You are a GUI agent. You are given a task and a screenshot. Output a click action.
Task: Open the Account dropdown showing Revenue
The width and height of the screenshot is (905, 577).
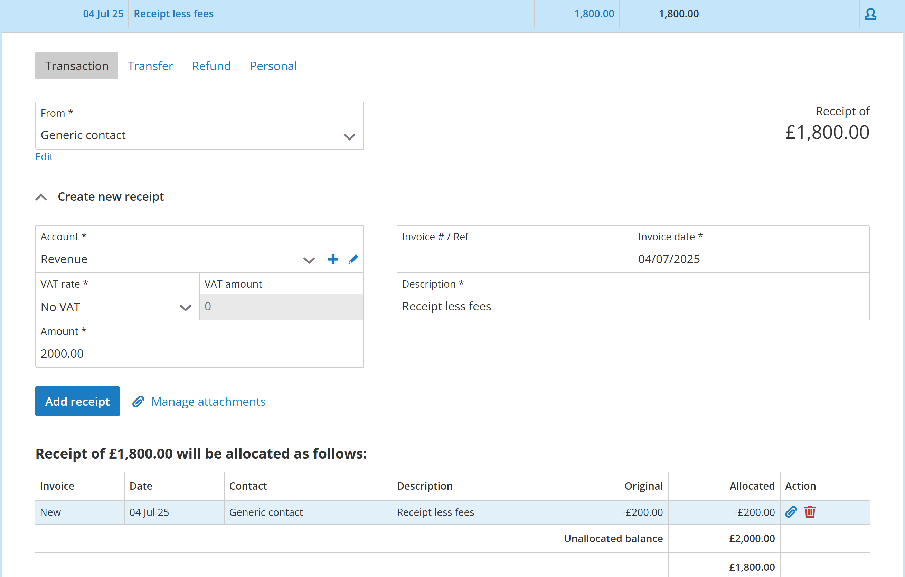coord(309,260)
